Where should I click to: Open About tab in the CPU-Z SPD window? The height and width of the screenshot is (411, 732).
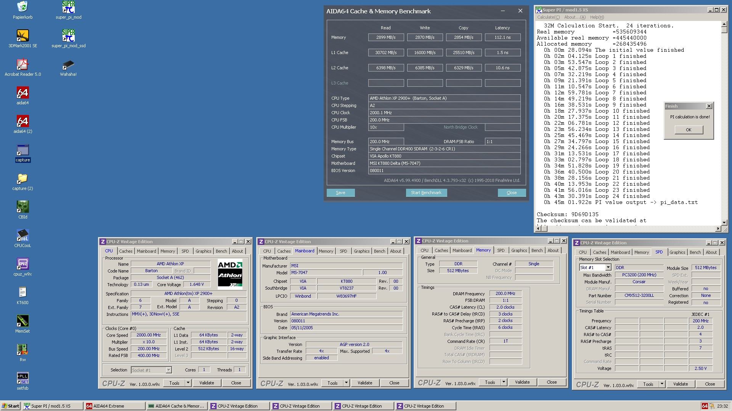[711, 252]
